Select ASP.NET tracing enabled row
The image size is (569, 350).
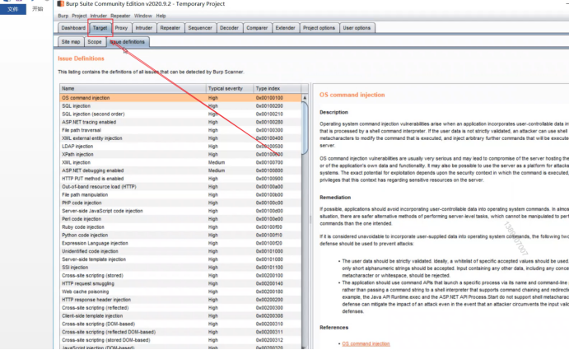[180, 122]
